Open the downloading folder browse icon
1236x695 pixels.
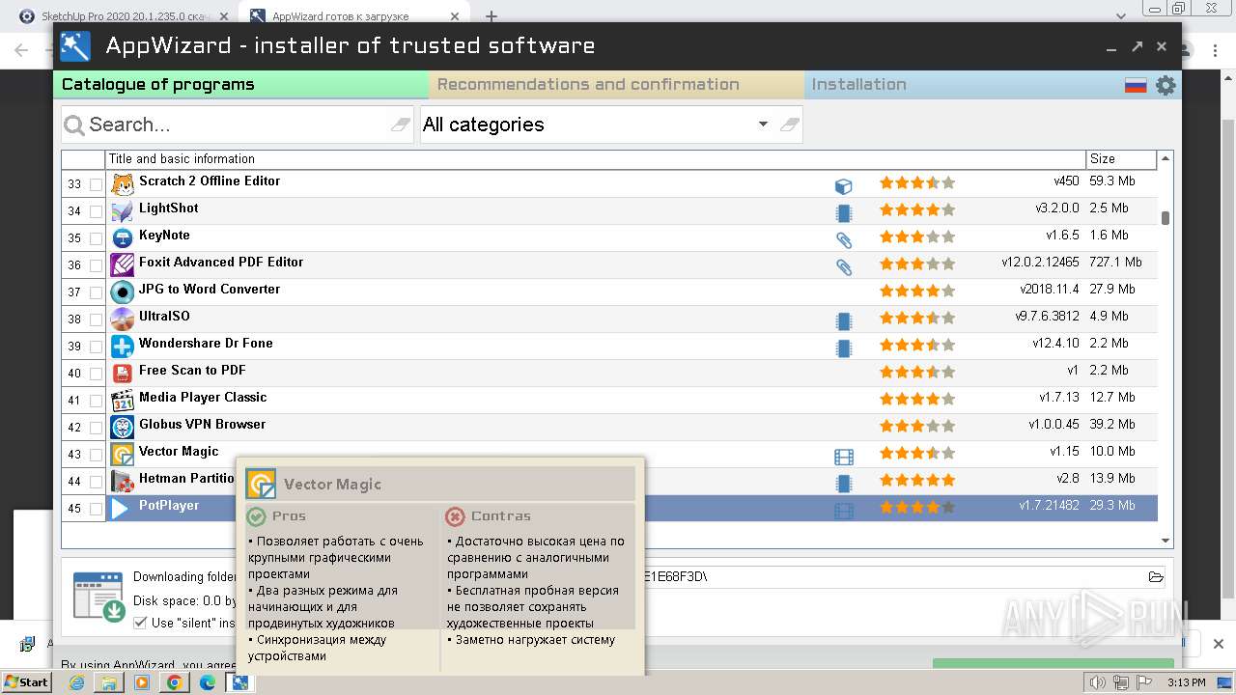pyautogui.click(x=1156, y=577)
